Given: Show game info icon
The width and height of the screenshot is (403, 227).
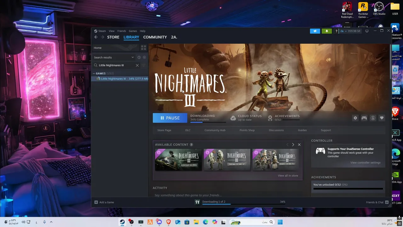Looking at the screenshot, I should coord(373,118).
